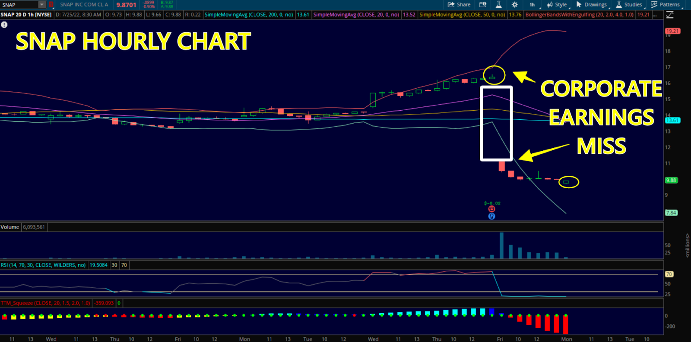Viewport: 691px width, 342px height.
Task: Click the 9.88 green last-price bubble
Action: [671, 180]
